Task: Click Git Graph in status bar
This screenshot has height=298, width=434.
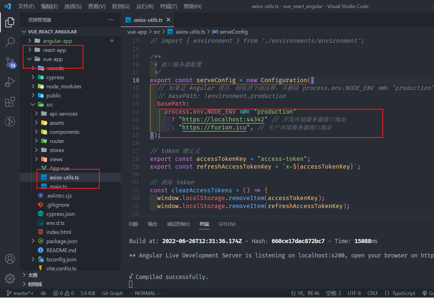Action: pyautogui.click(x=112, y=293)
